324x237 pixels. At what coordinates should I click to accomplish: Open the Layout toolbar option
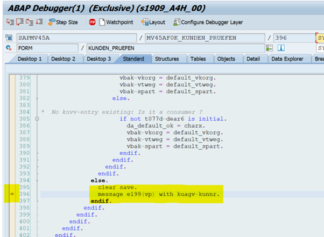click(x=153, y=22)
